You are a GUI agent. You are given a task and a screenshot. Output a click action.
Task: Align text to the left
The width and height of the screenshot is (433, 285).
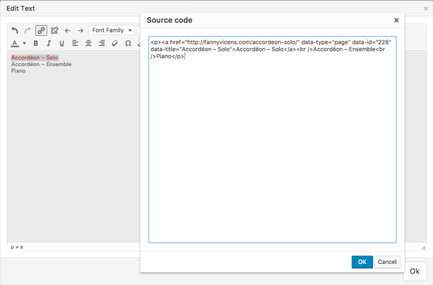tap(75, 43)
